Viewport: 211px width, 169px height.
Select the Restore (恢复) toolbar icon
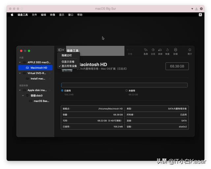167,50
